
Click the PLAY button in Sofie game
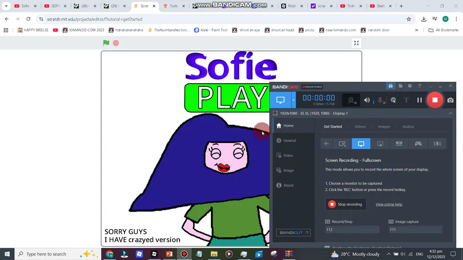(227, 98)
